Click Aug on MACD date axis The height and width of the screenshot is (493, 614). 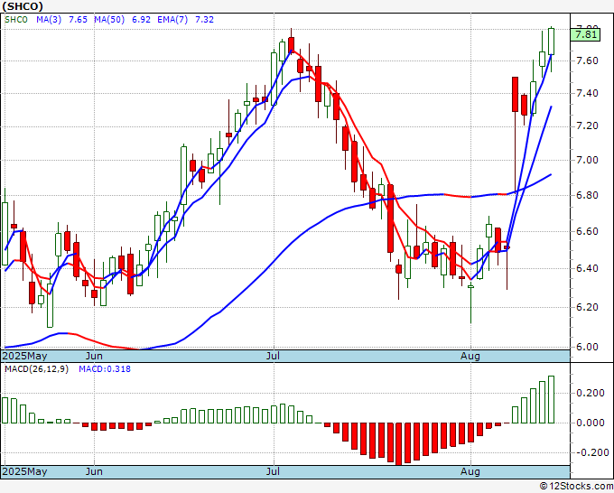(x=470, y=471)
